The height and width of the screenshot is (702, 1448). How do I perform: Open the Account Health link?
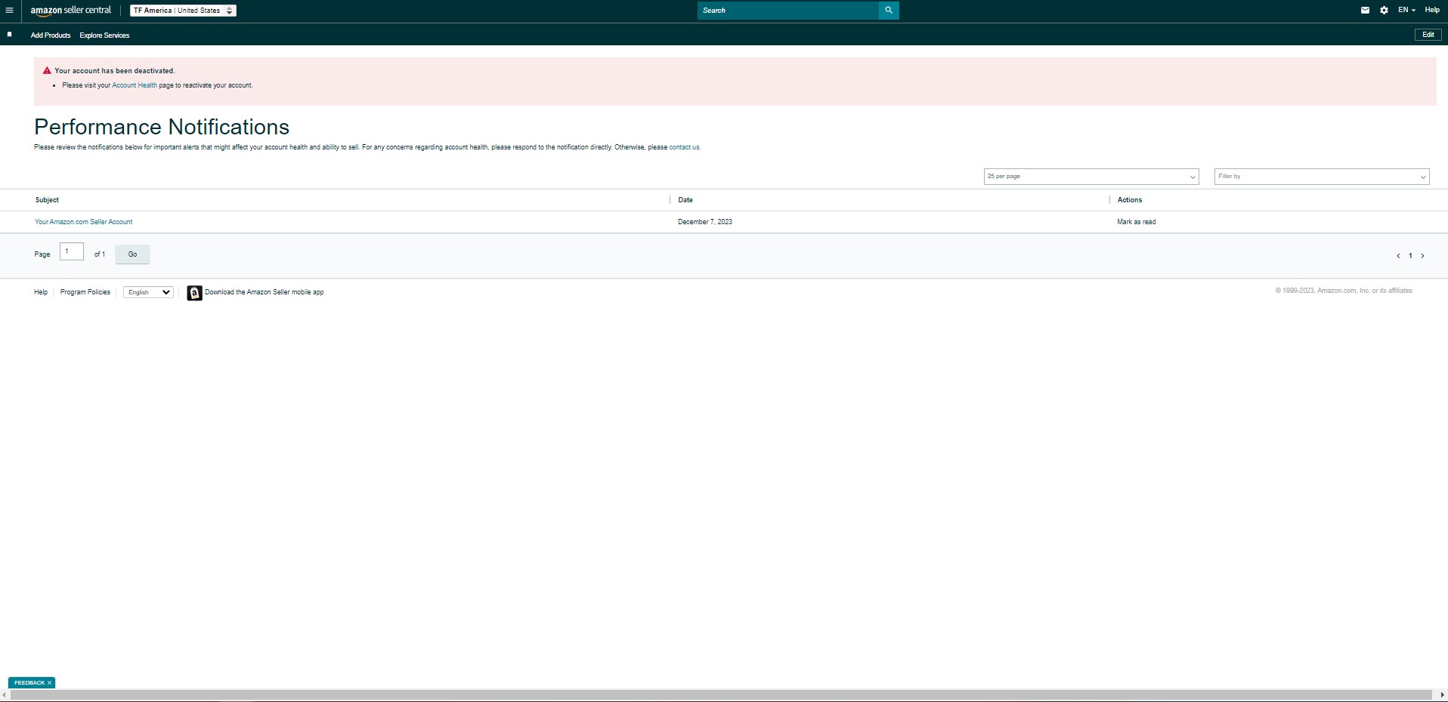[x=135, y=85]
